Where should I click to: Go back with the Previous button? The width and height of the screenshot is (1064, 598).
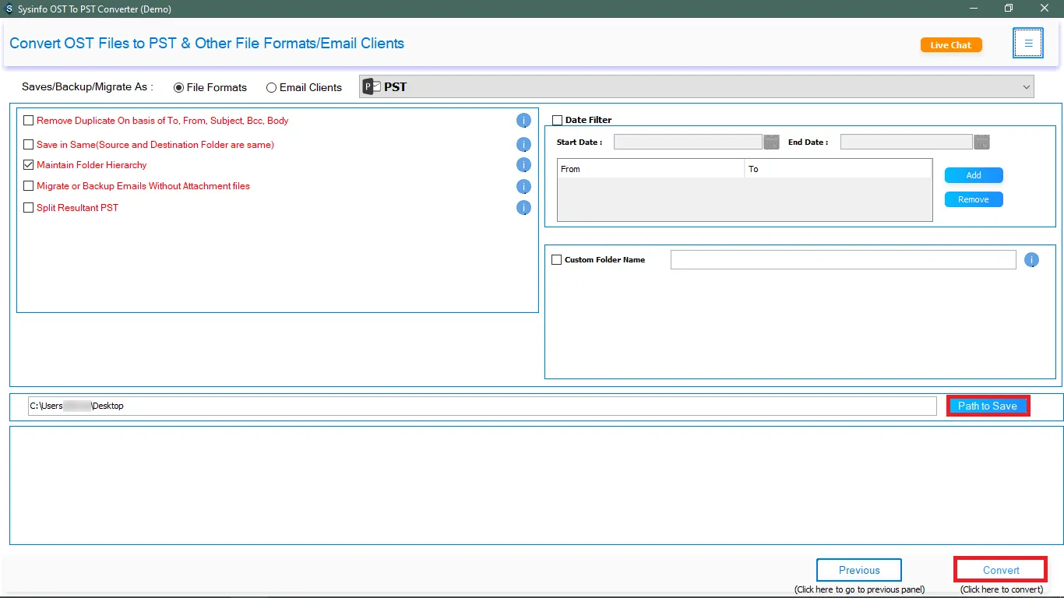(859, 570)
